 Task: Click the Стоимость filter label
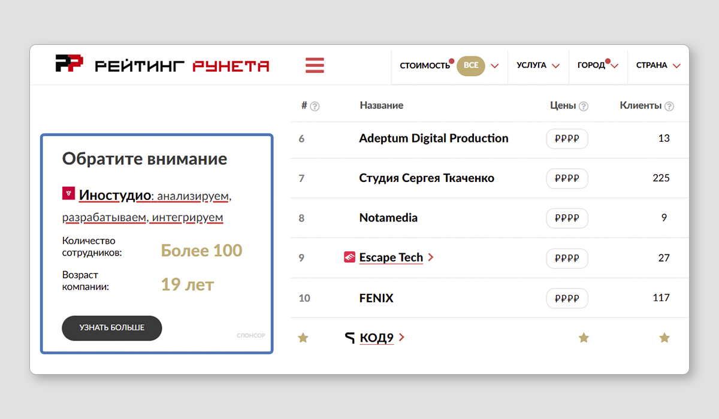[425, 65]
